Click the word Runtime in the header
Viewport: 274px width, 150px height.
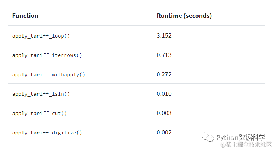click(x=169, y=16)
